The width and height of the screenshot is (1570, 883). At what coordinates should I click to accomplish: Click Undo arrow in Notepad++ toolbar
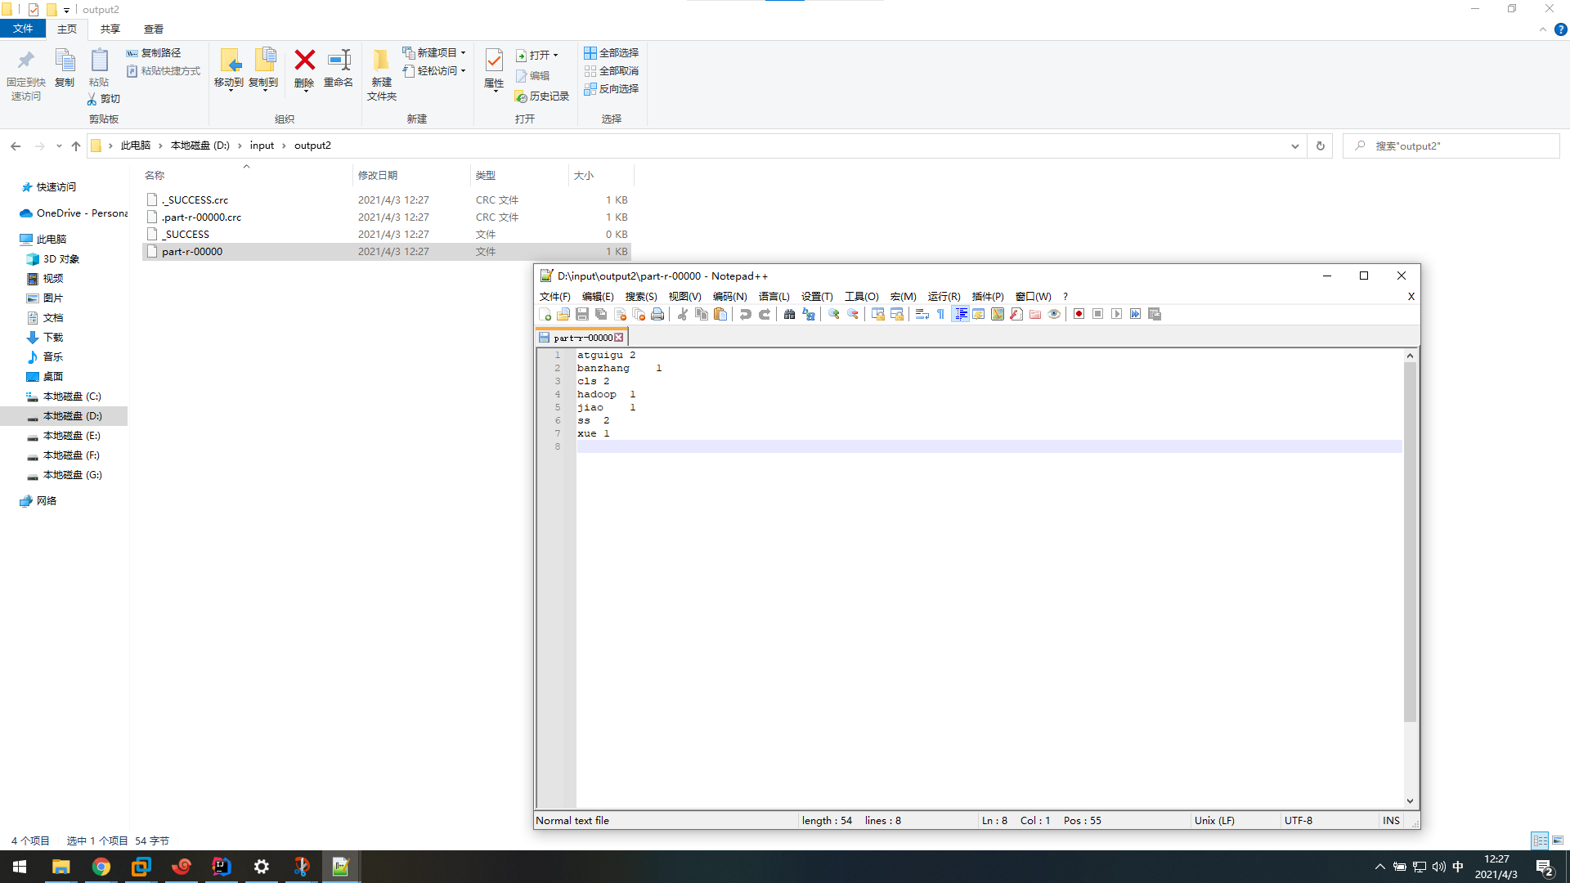(x=746, y=314)
